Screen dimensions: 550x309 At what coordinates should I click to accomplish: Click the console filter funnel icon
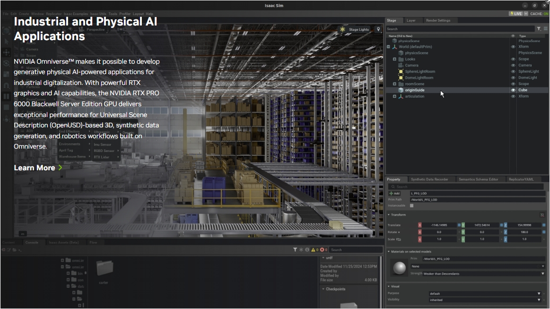295,250
